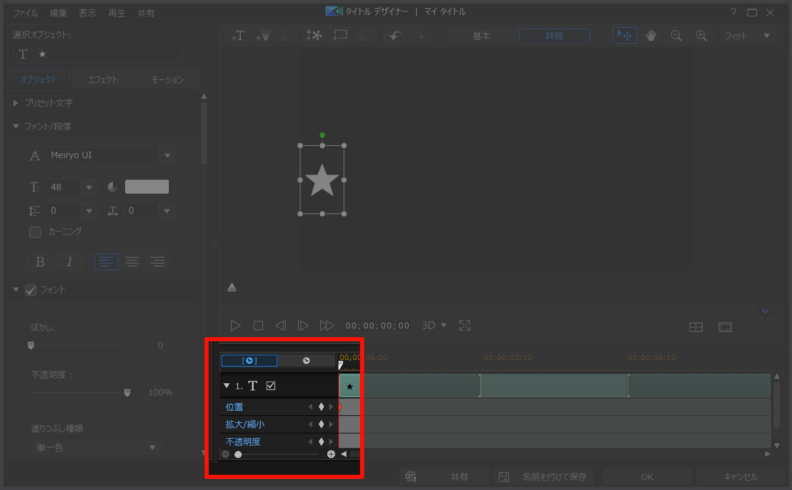Collapse the フォント/段落 section
The image size is (792, 490).
pos(16,126)
